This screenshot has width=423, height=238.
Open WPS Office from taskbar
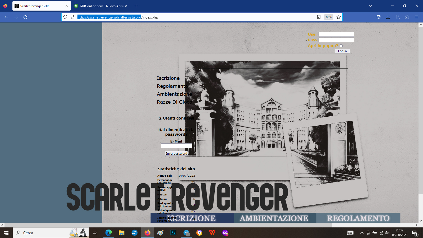(x=212, y=233)
